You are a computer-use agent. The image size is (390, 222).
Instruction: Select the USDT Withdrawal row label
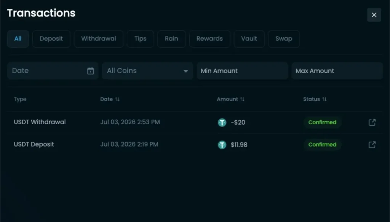[x=40, y=122]
